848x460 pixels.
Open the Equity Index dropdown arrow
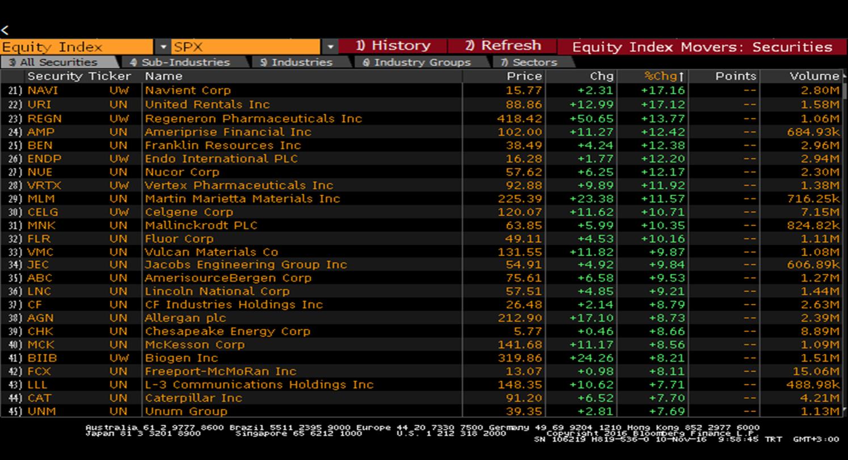pyautogui.click(x=163, y=46)
